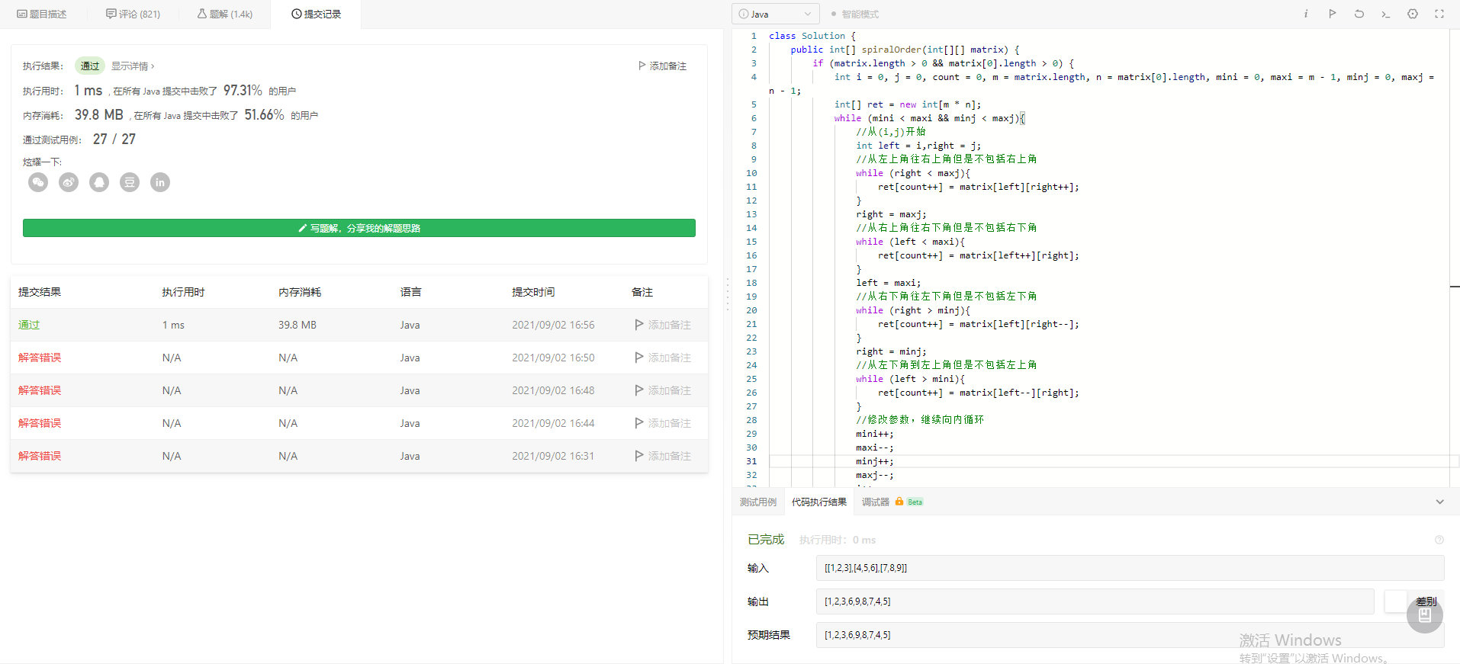Click the 语言 column header
Screen dimensions: 1460x664
411,292
